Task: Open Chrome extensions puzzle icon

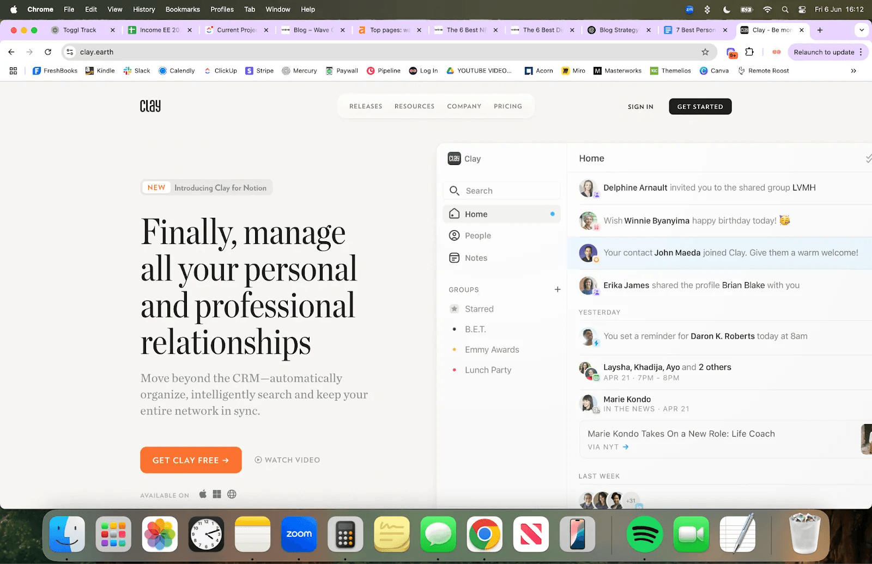Action: [749, 52]
